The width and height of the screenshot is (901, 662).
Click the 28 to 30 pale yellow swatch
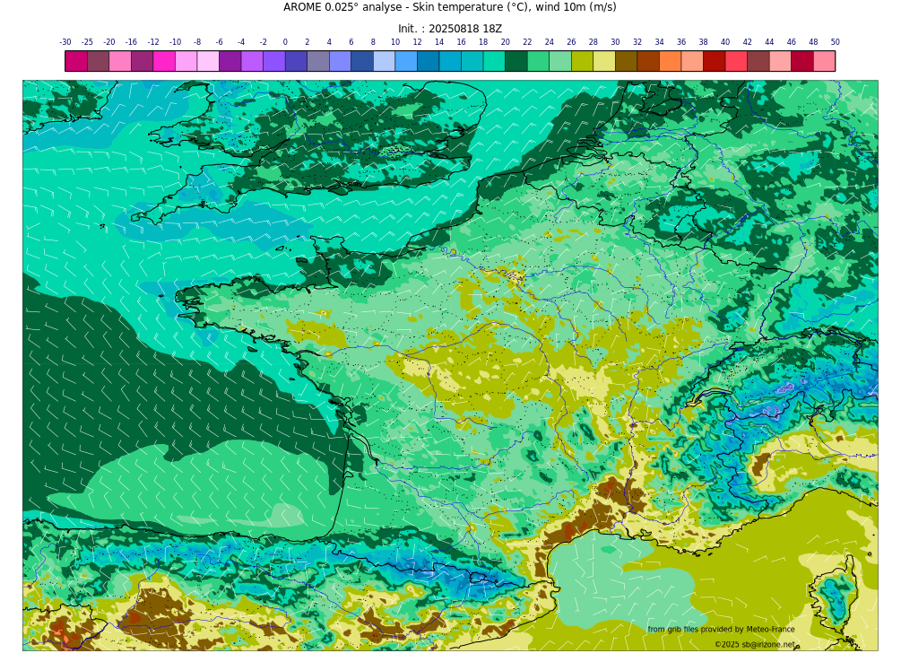tap(604, 61)
